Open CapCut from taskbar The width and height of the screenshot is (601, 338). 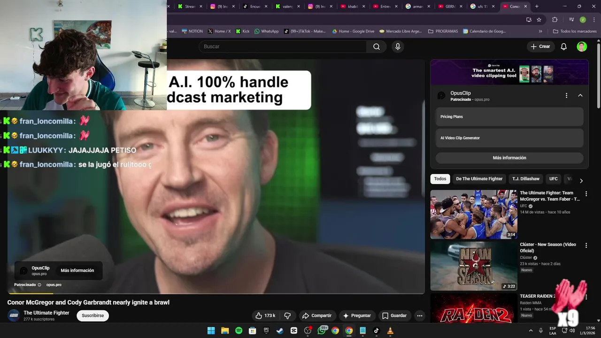[294, 330]
